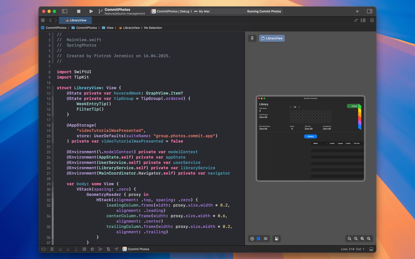Click the File Size column header in the preview
Screen dimensions: 415x259
pyautogui.click(x=357, y=143)
